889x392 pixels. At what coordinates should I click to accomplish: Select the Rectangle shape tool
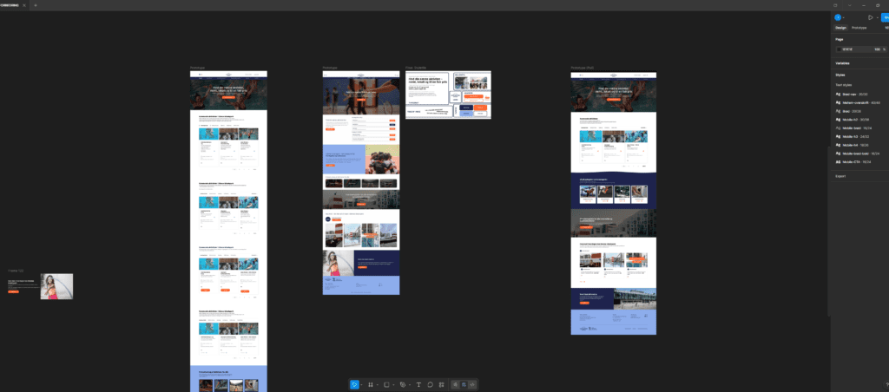pos(386,385)
